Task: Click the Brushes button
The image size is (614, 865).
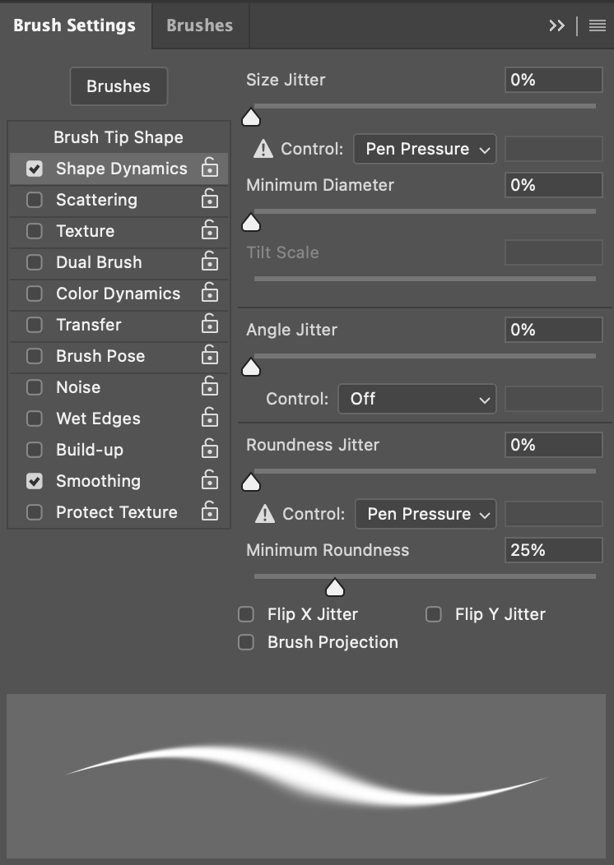Action: tap(119, 86)
